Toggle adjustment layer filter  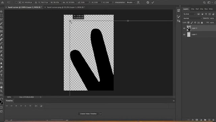(202, 14)
